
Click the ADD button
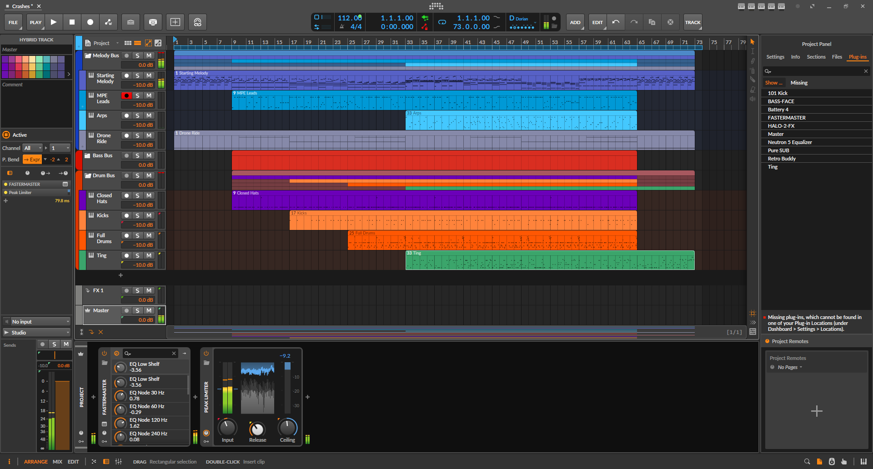(575, 22)
